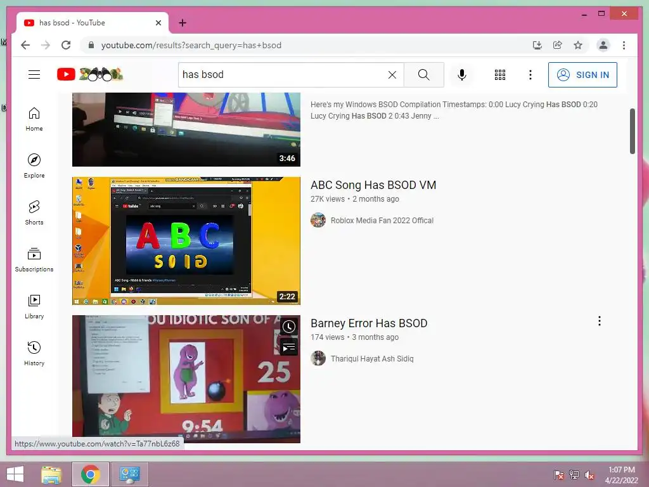Add Barney Error video to Watch later
Viewport: 649px width, 487px height.
click(x=289, y=327)
